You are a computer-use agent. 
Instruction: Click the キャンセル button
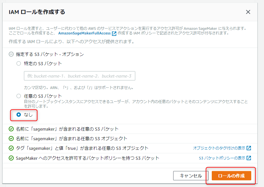coord(191,176)
